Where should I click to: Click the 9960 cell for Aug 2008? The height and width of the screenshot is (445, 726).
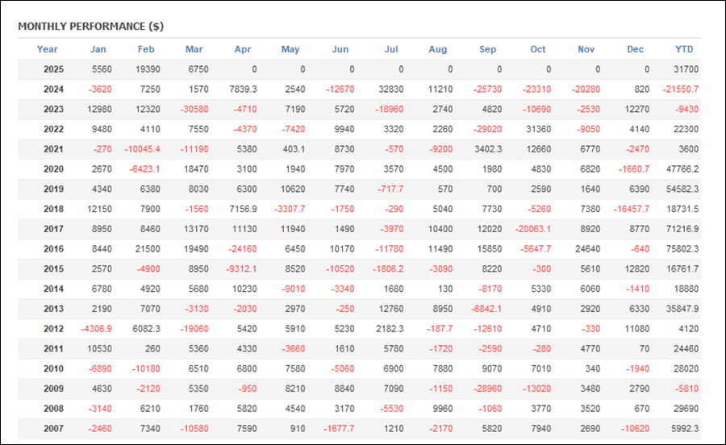[442, 409]
